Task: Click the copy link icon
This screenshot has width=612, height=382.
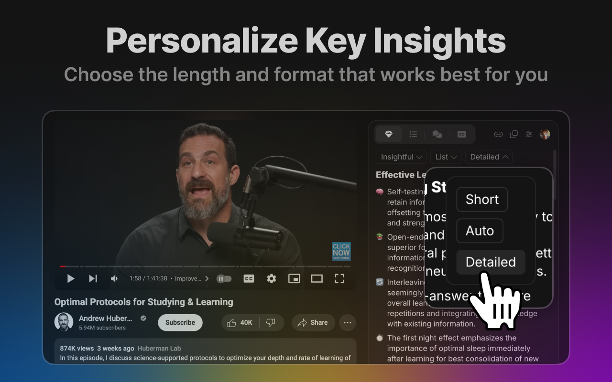Action: point(498,134)
